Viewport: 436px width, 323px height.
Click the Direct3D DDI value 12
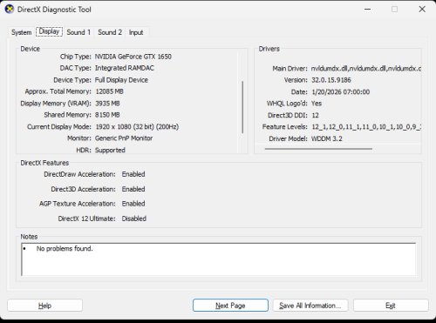click(x=315, y=115)
